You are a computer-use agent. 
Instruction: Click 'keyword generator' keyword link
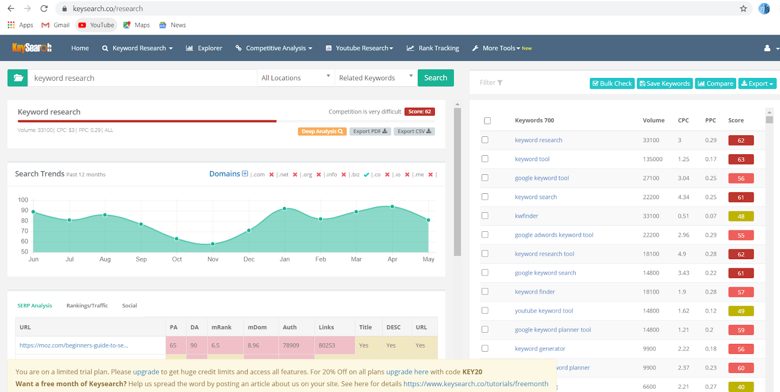tap(540, 349)
